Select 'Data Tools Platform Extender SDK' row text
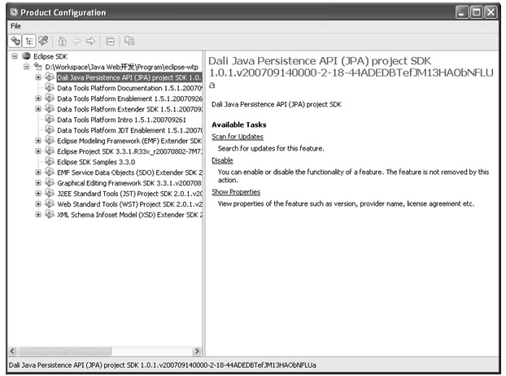The width and height of the screenshot is (506, 376). 129,109
